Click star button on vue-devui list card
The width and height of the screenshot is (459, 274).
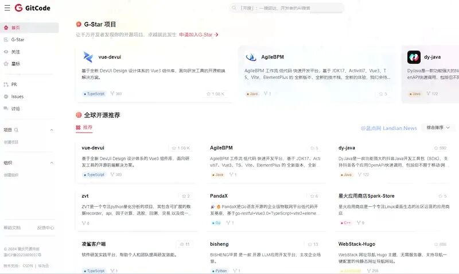[x=181, y=148]
